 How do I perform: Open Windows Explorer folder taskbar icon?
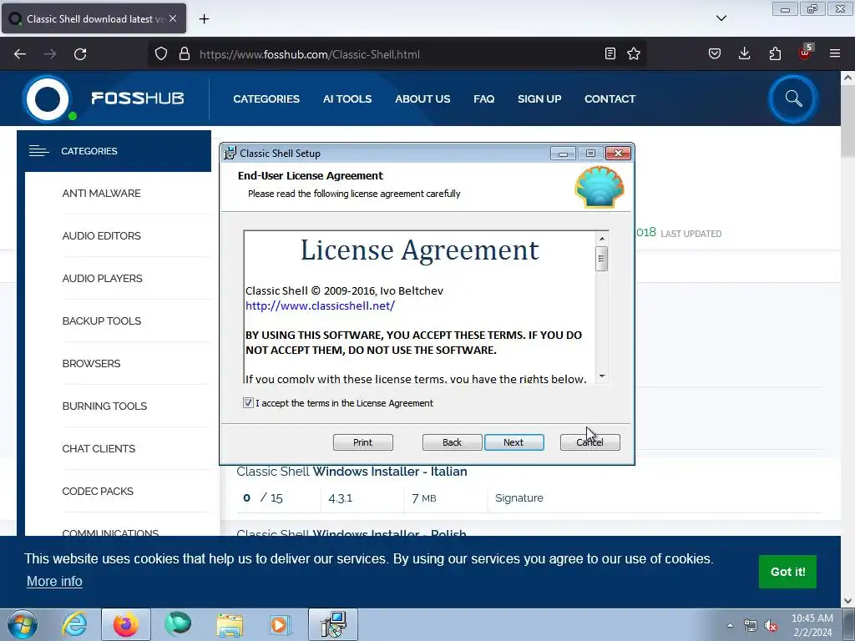[230, 624]
